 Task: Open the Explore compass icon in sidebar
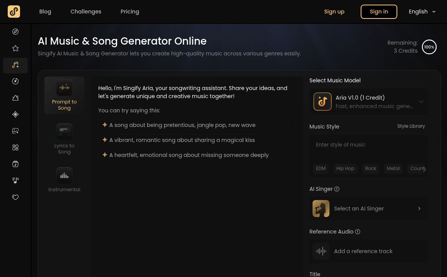[x=15, y=32]
